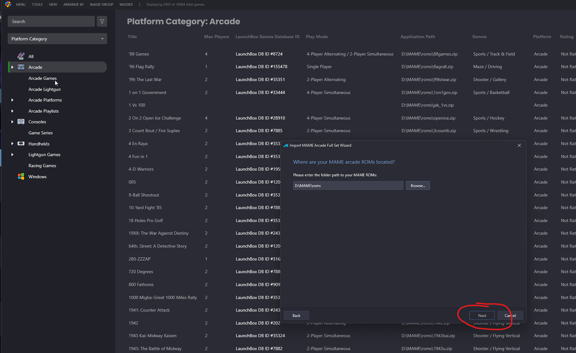Click the Handhelds icon

pos(21,143)
